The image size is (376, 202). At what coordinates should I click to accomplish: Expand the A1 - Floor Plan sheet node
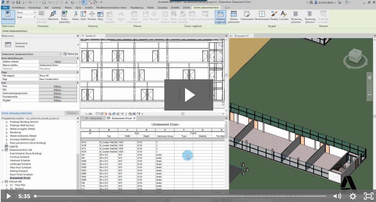7,185
